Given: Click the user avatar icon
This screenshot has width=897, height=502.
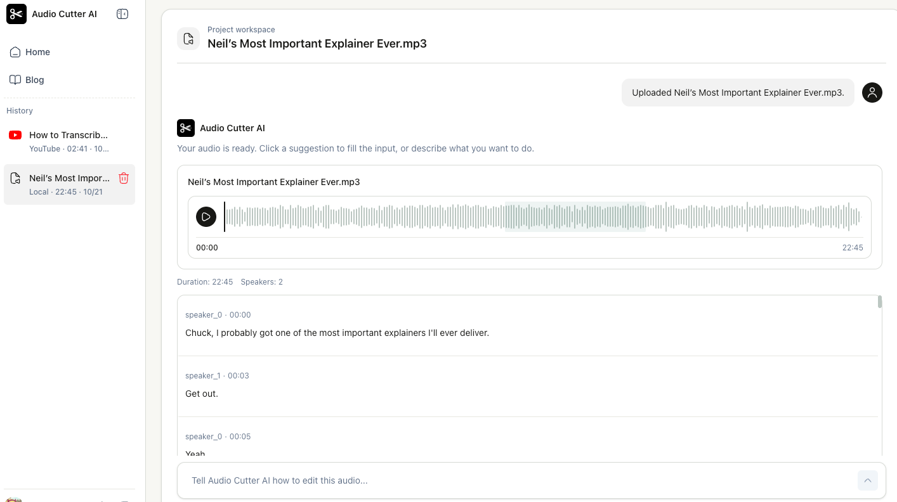Looking at the screenshot, I should point(872,93).
